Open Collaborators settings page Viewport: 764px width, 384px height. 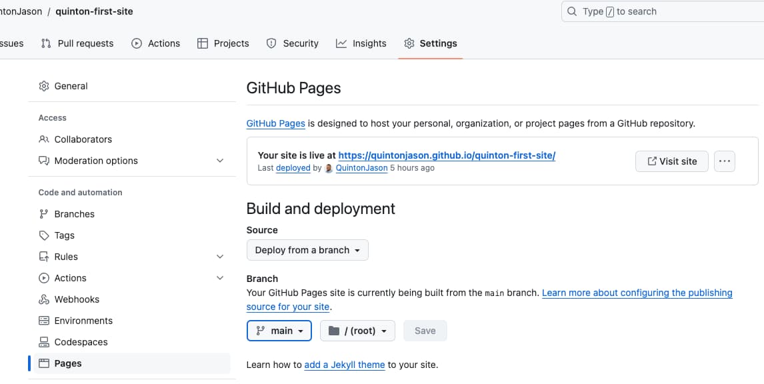point(131,139)
